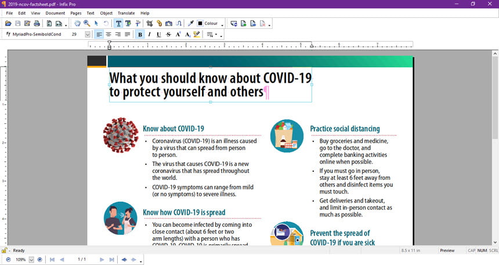Select the Object arrow pointer tool
Viewport: 499px width, 265px height.
[96, 24]
